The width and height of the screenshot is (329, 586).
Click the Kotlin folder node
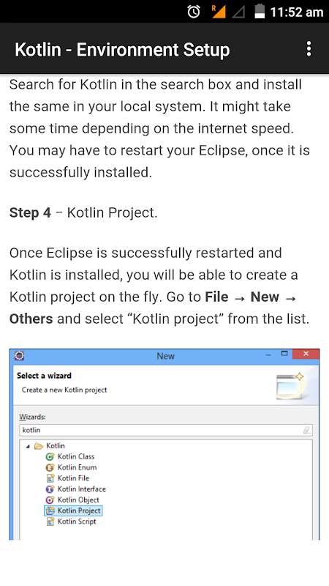(50, 445)
